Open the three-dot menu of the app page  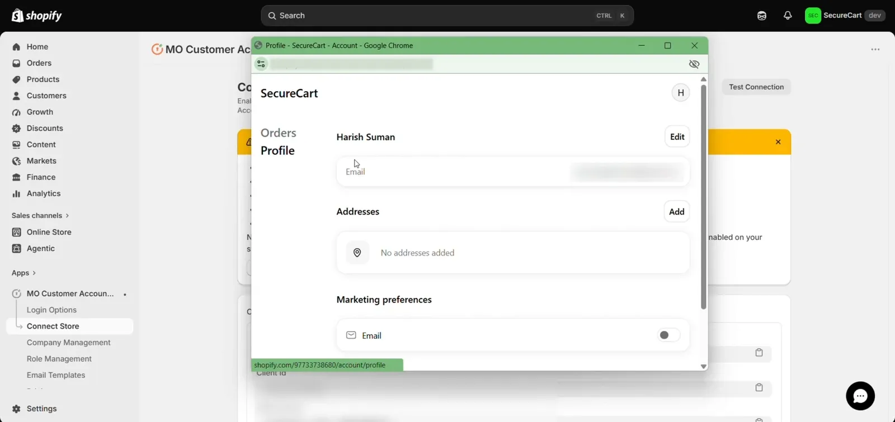(875, 50)
